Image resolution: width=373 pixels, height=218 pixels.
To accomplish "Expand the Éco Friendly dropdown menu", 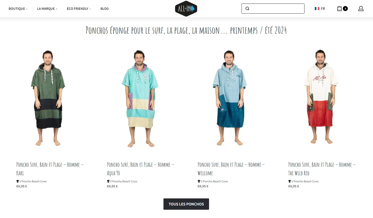I will pyautogui.click(x=79, y=9).
